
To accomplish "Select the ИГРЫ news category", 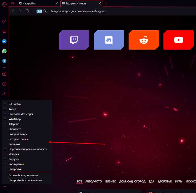I will 179,181.
